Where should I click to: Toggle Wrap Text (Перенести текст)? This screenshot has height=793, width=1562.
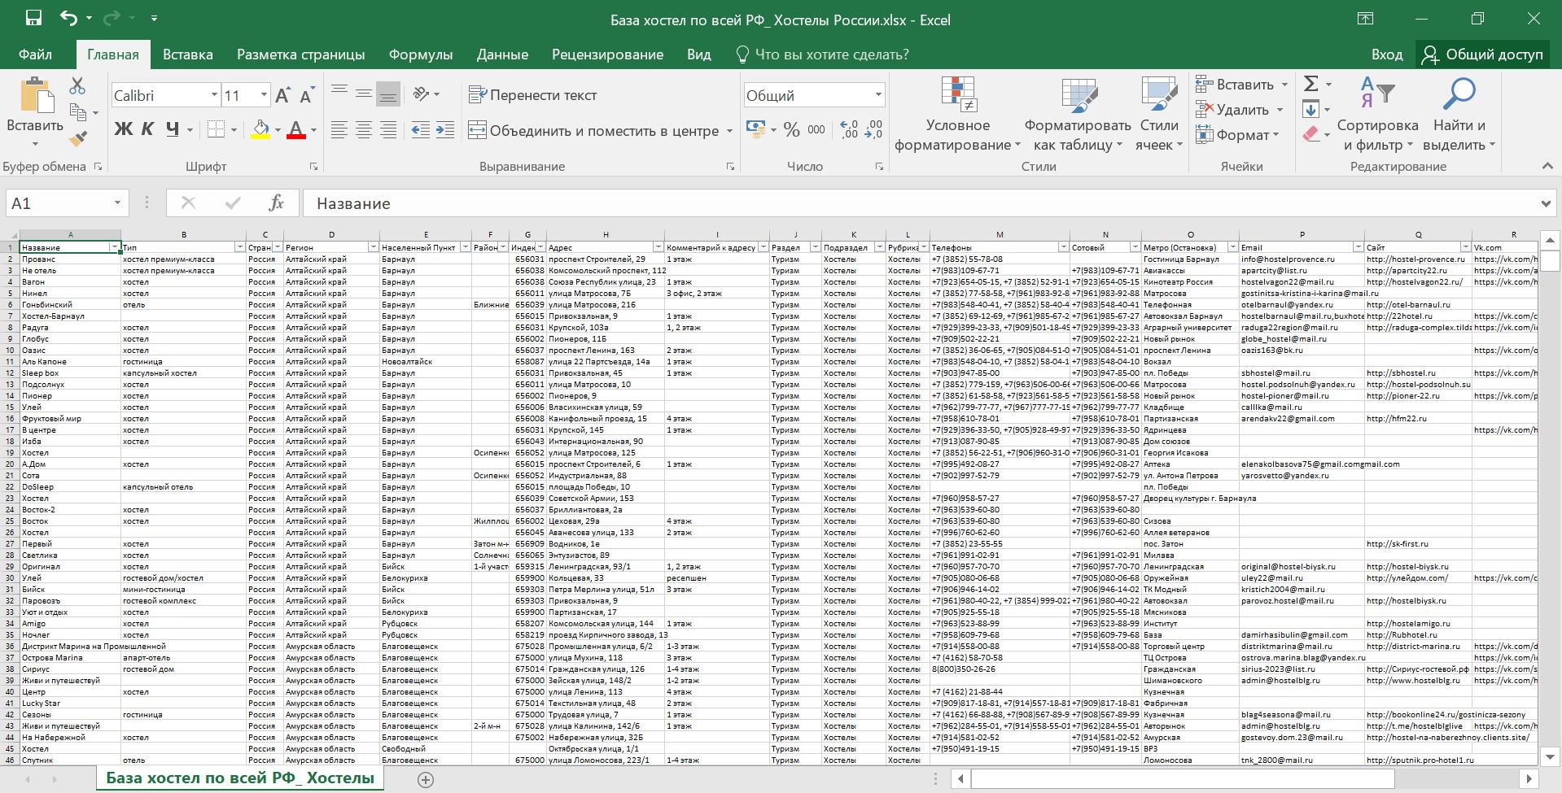[533, 95]
